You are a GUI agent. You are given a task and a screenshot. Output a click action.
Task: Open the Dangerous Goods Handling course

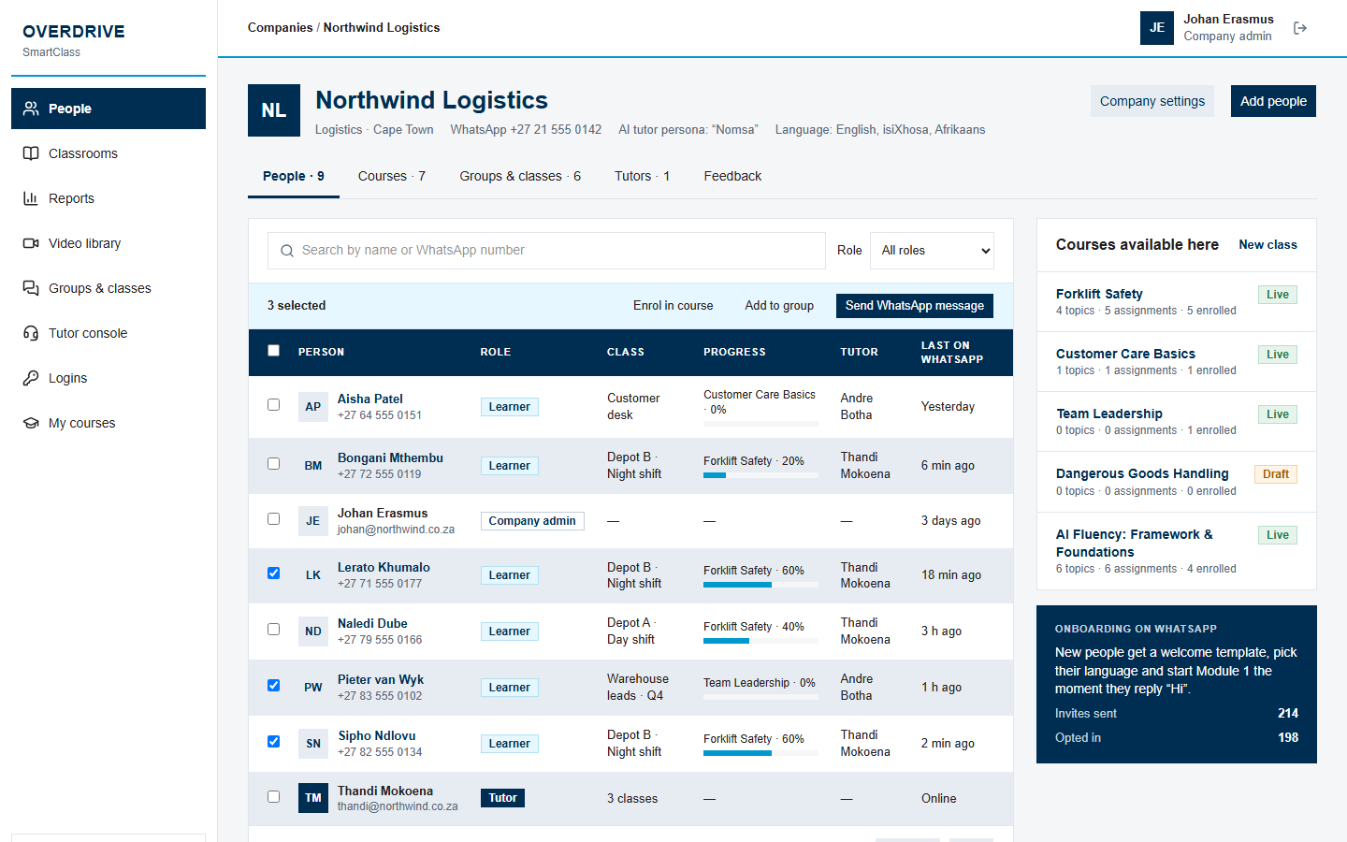pos(1177,482)
